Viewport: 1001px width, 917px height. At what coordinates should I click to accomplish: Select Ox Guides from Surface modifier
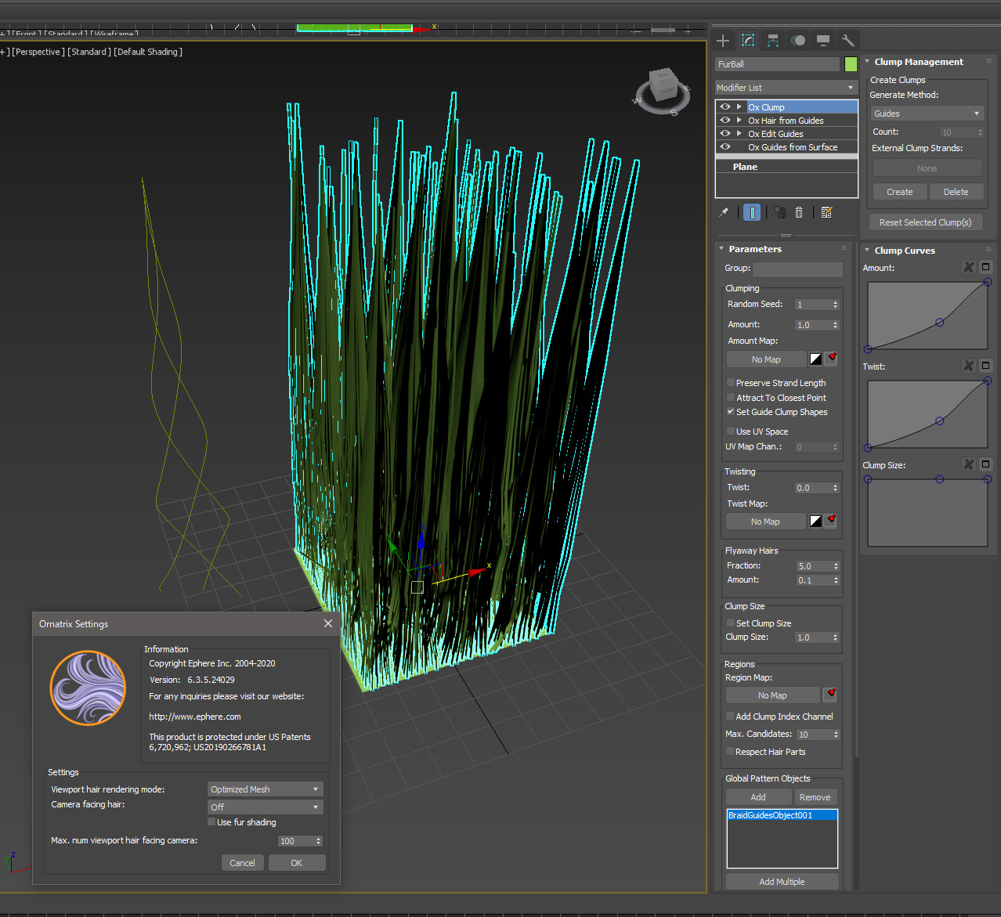pos(792,147)
